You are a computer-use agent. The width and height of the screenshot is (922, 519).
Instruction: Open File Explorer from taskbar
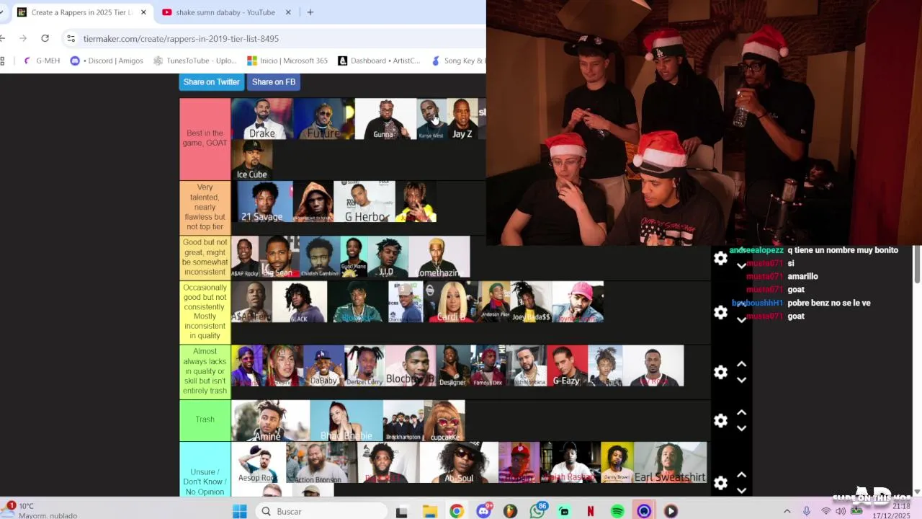point(429,511)
